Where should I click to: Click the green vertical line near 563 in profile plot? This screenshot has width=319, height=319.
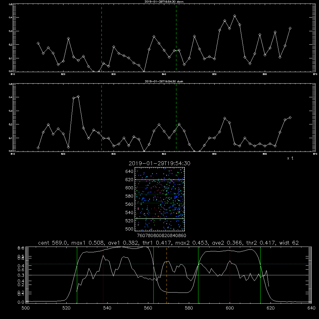pyautogui.click(x=154, y=275)
